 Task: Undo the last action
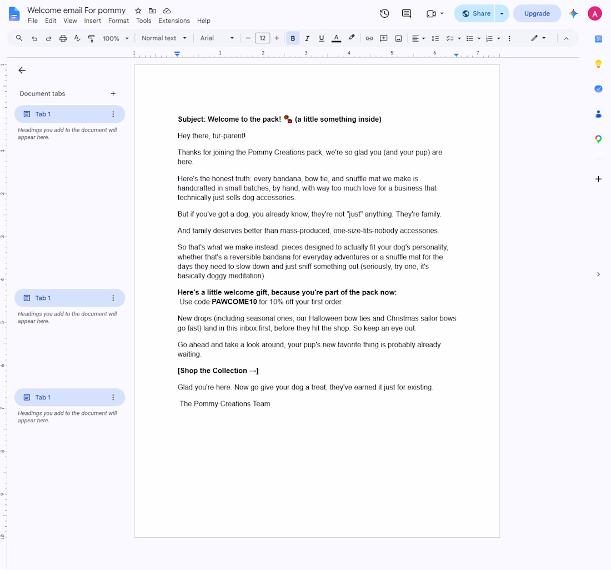pos(34,38)
